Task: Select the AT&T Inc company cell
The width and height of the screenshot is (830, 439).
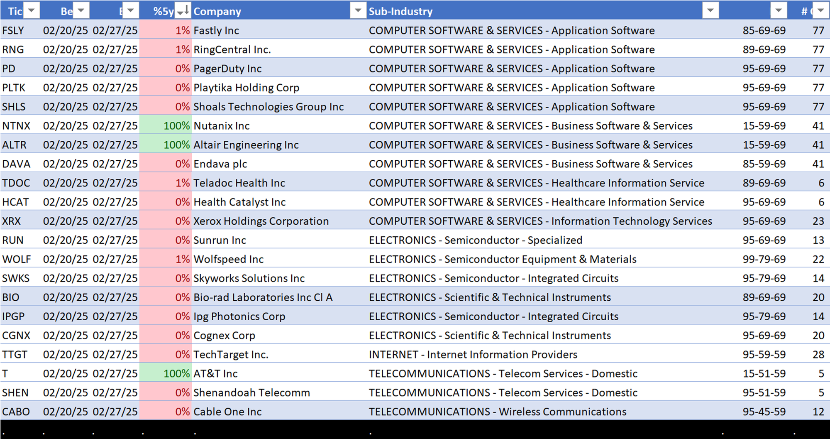Action: coord(279,374)
